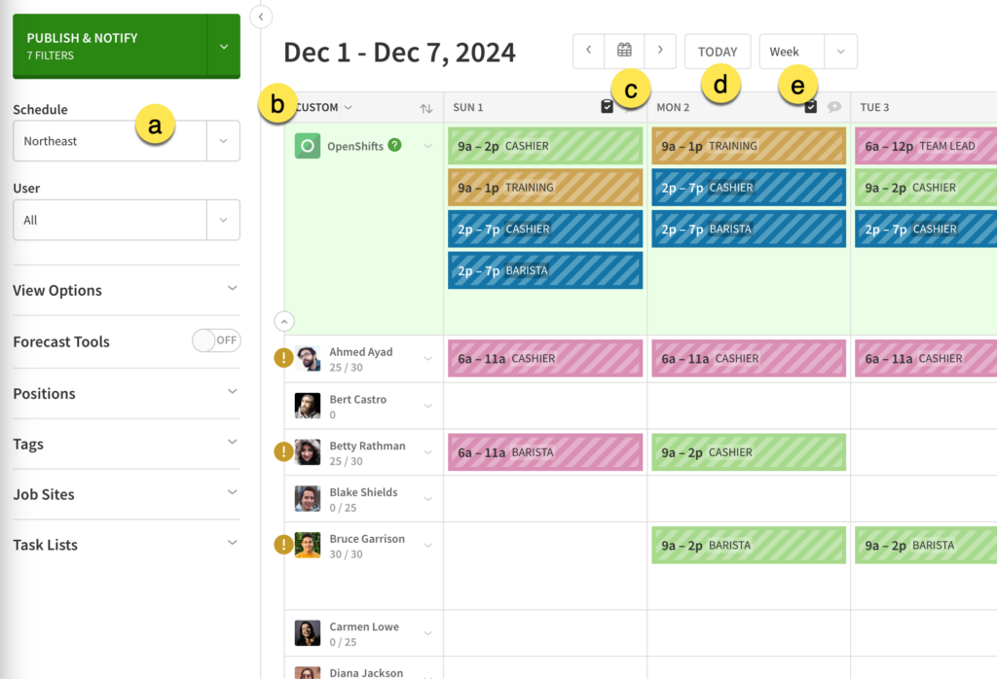
Task: Click the PUBLISH & NOTIFY button
Action: pyautogui.click(x=107, y=44)
